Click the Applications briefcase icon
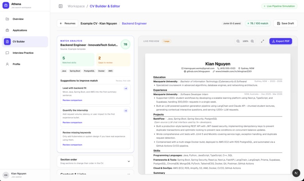The image size is (304, 181). [8, 30]
